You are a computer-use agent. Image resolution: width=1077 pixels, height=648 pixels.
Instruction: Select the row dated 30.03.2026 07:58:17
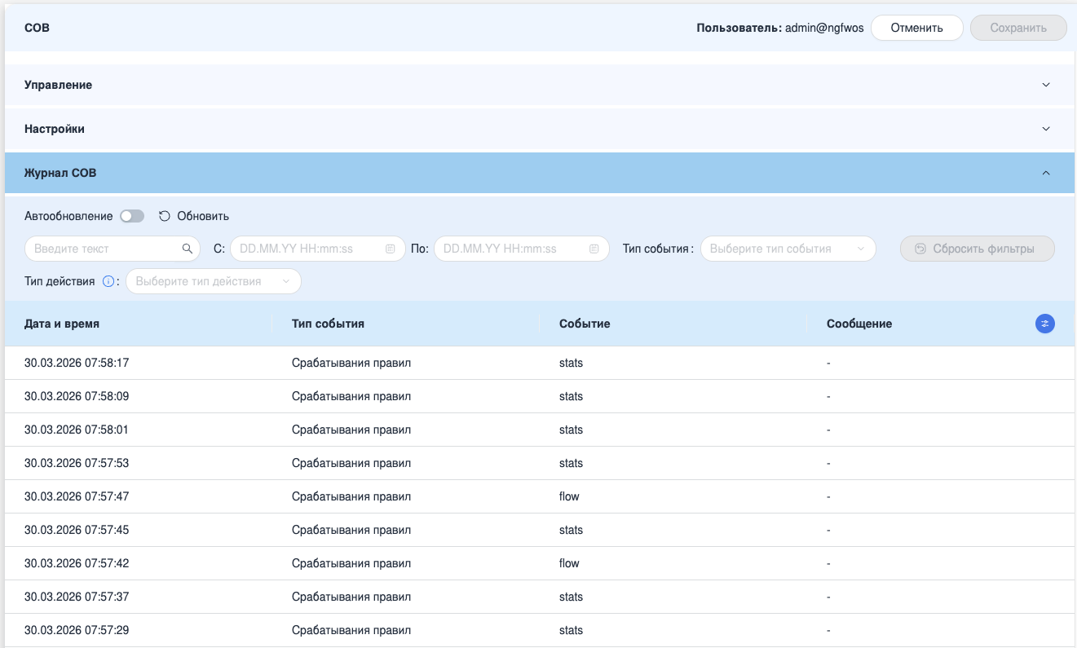pos(540,363)
